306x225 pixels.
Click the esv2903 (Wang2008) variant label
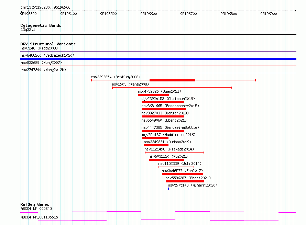pyautogui.click(x=130, y=84)
